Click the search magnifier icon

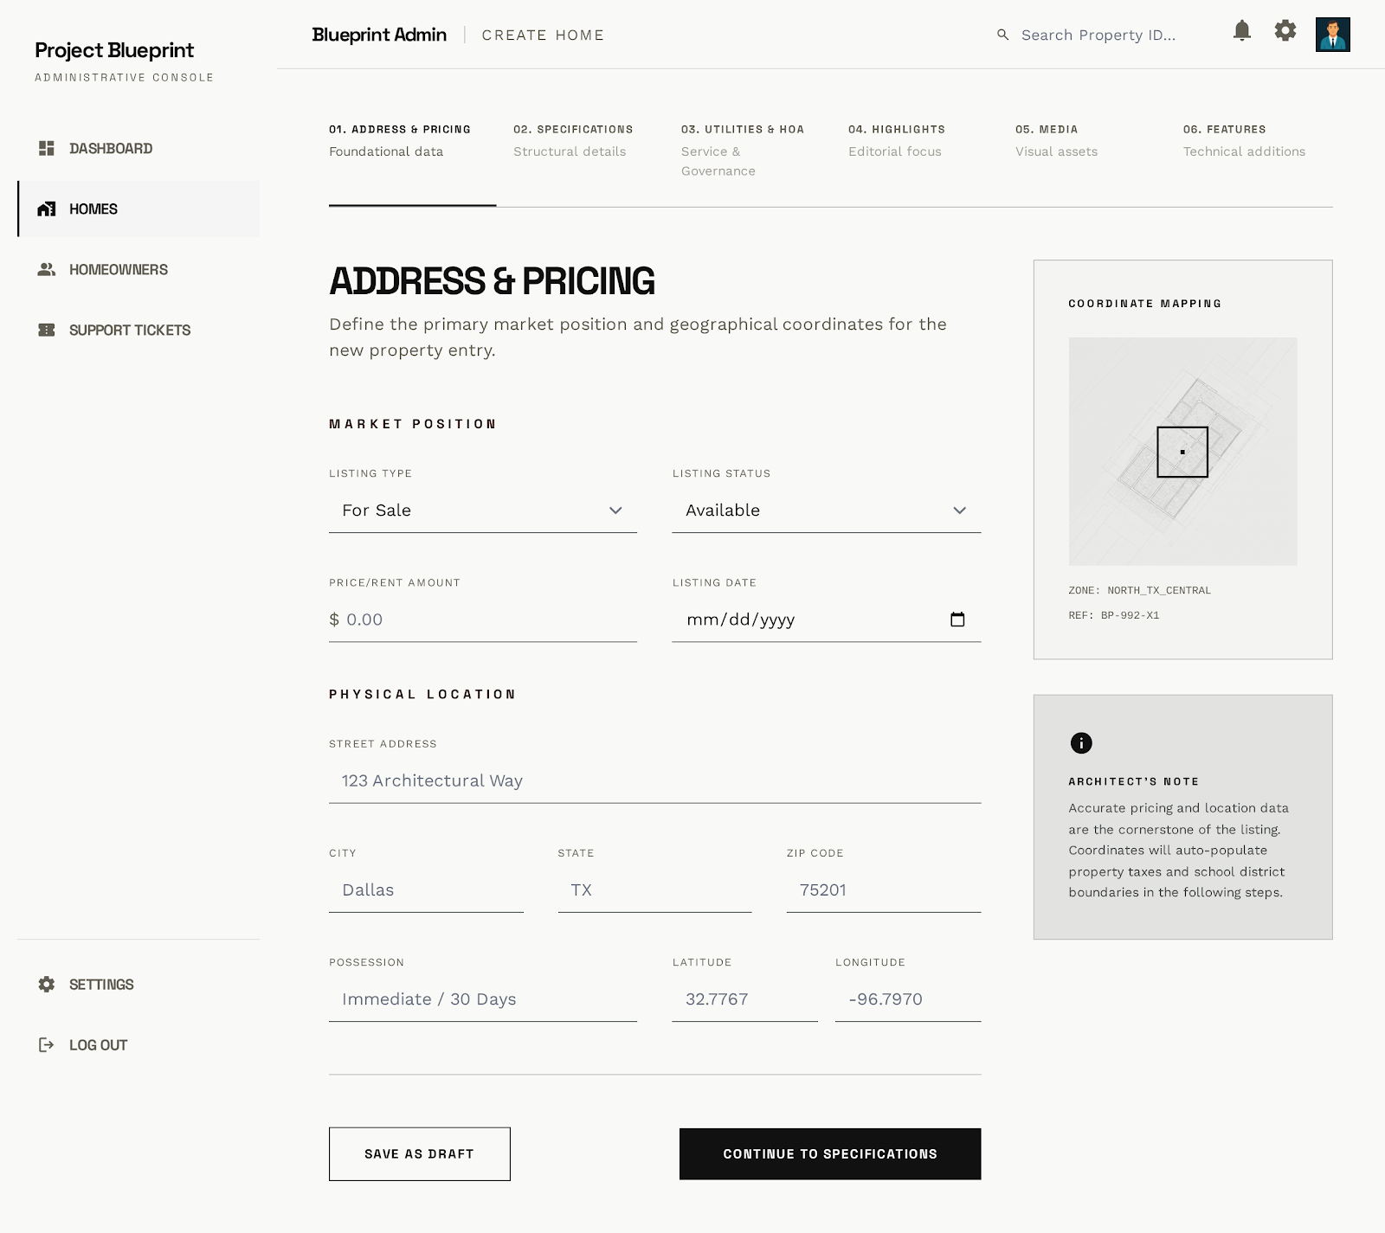tap(1002, 35)
